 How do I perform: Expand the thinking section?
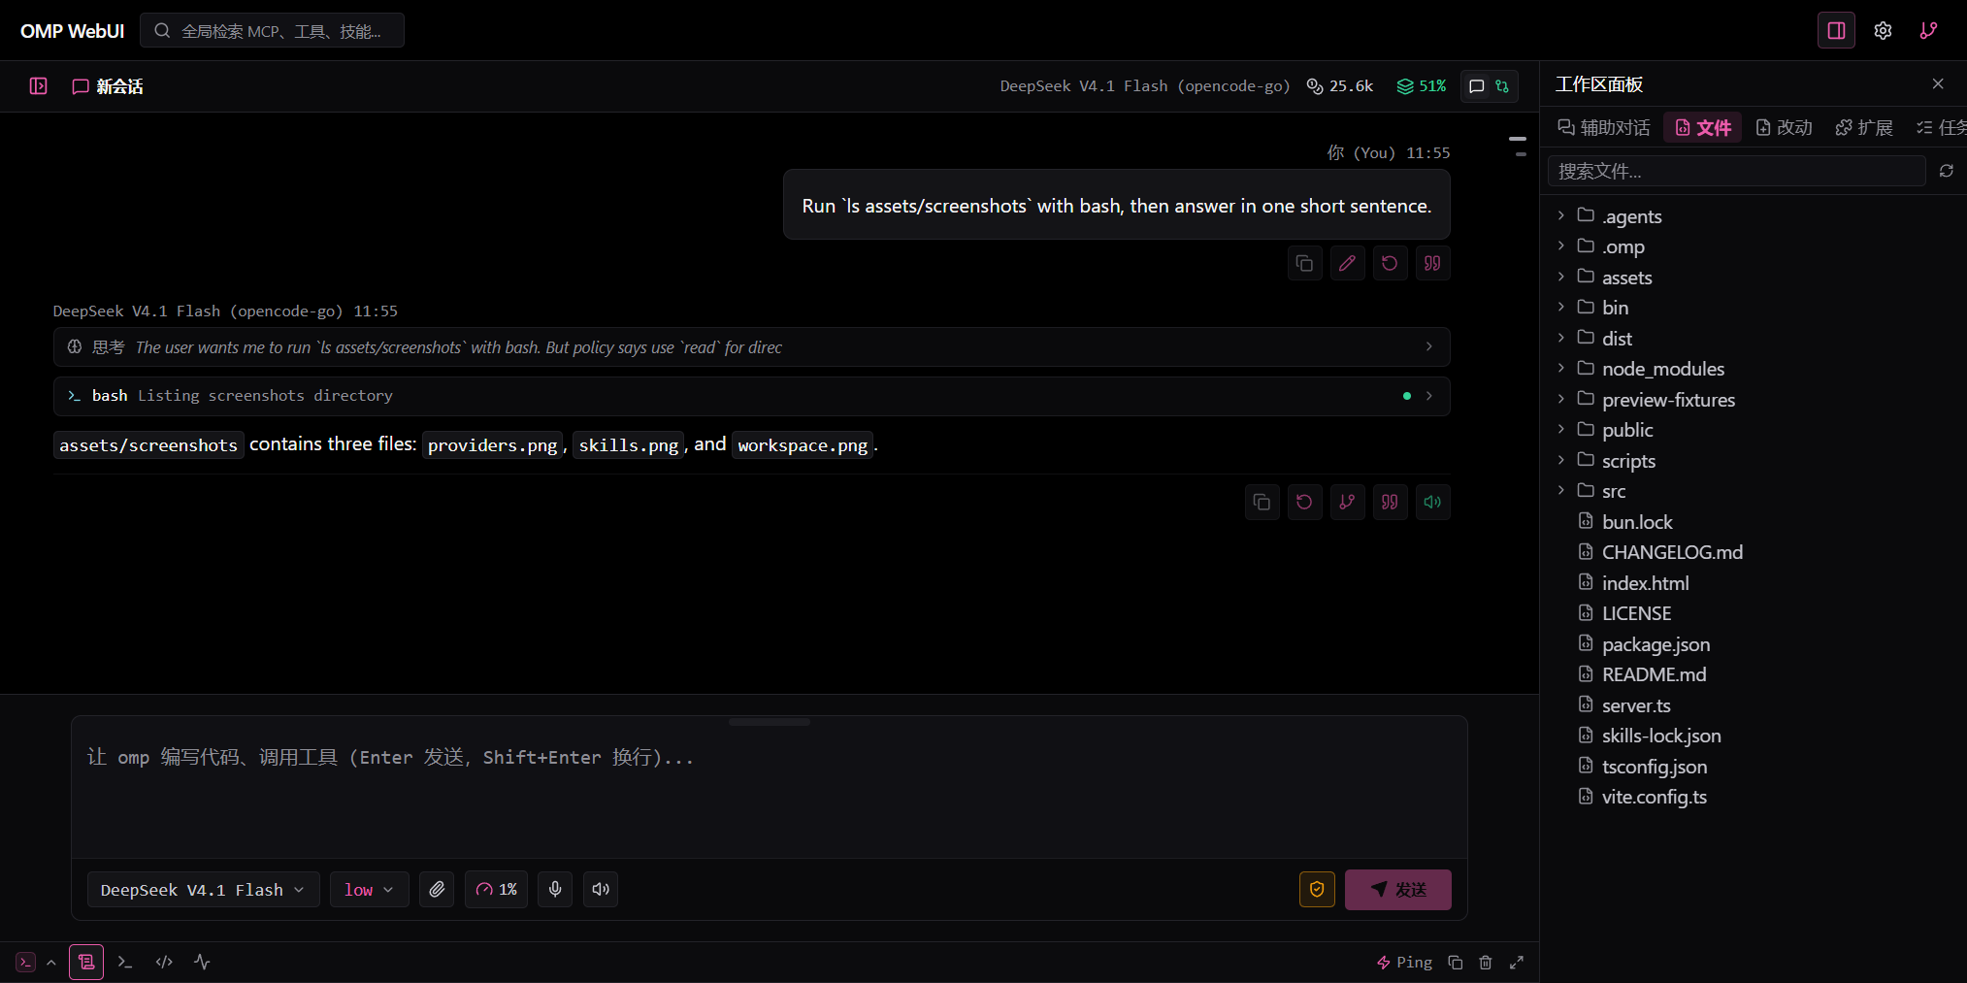pos(751,347)
